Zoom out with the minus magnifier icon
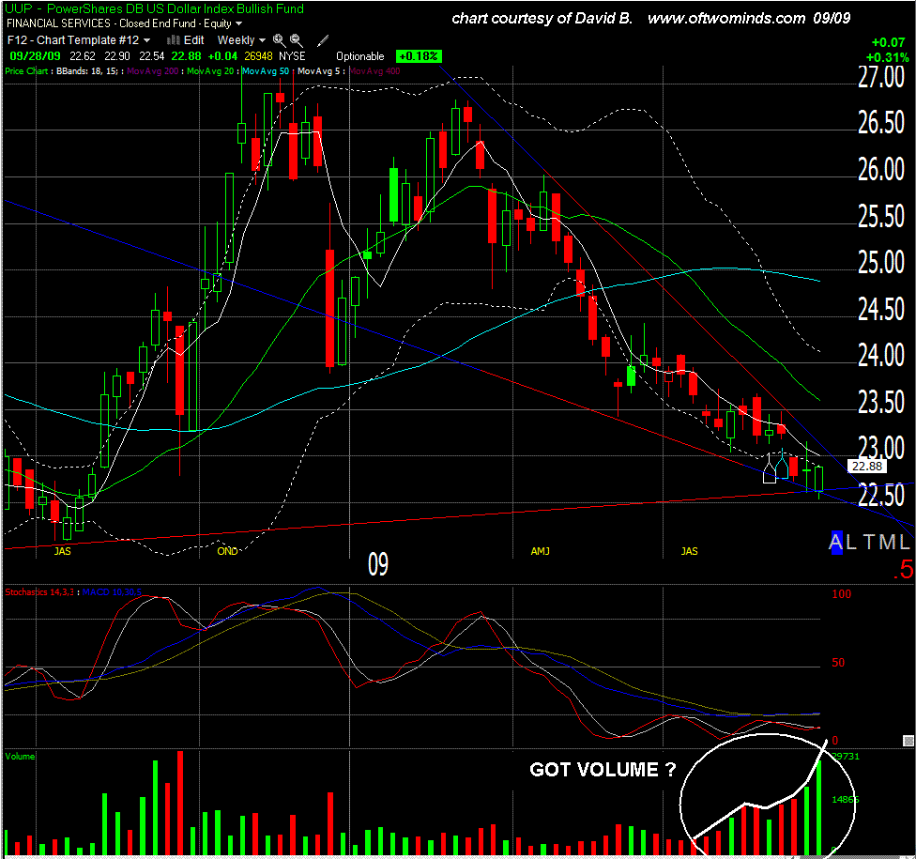This screenshot has height=859, width=916. pos(297,39)
